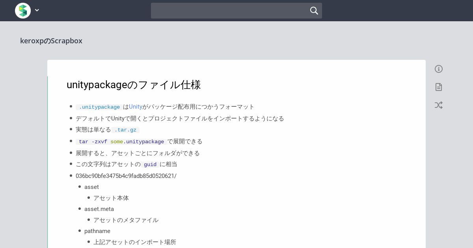Click the page document icon
Image resolution: width=473 pixels, height=248 pixels.
439,87
